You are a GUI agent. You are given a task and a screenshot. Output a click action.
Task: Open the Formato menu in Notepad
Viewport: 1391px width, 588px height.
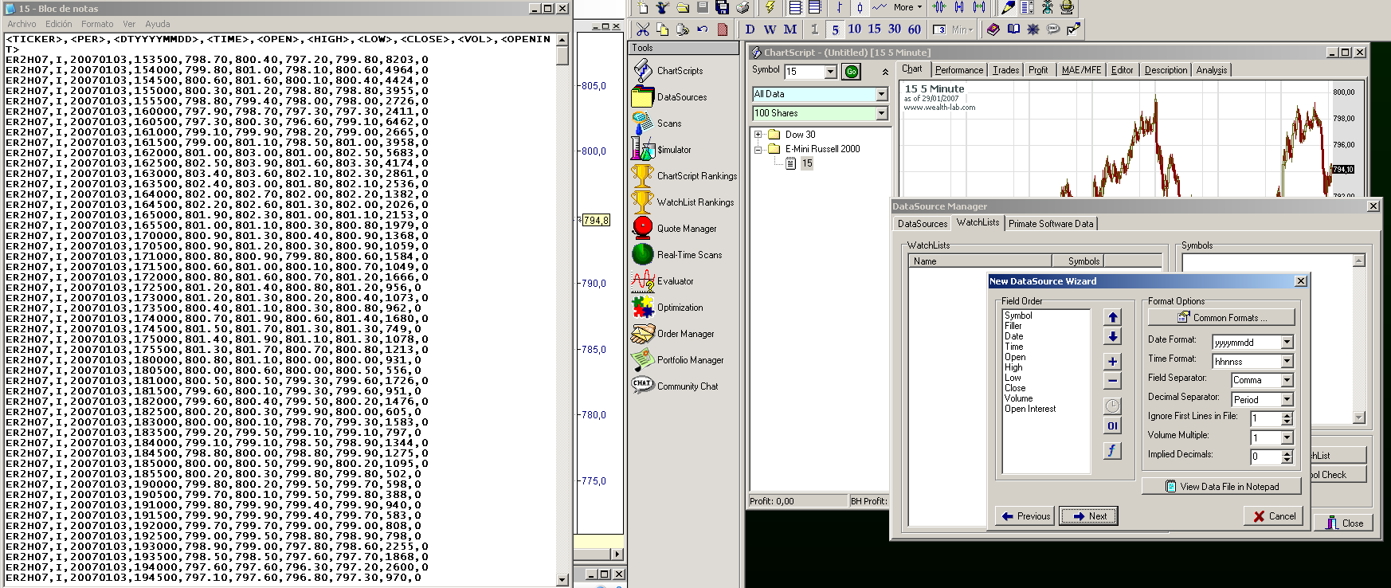97,24
